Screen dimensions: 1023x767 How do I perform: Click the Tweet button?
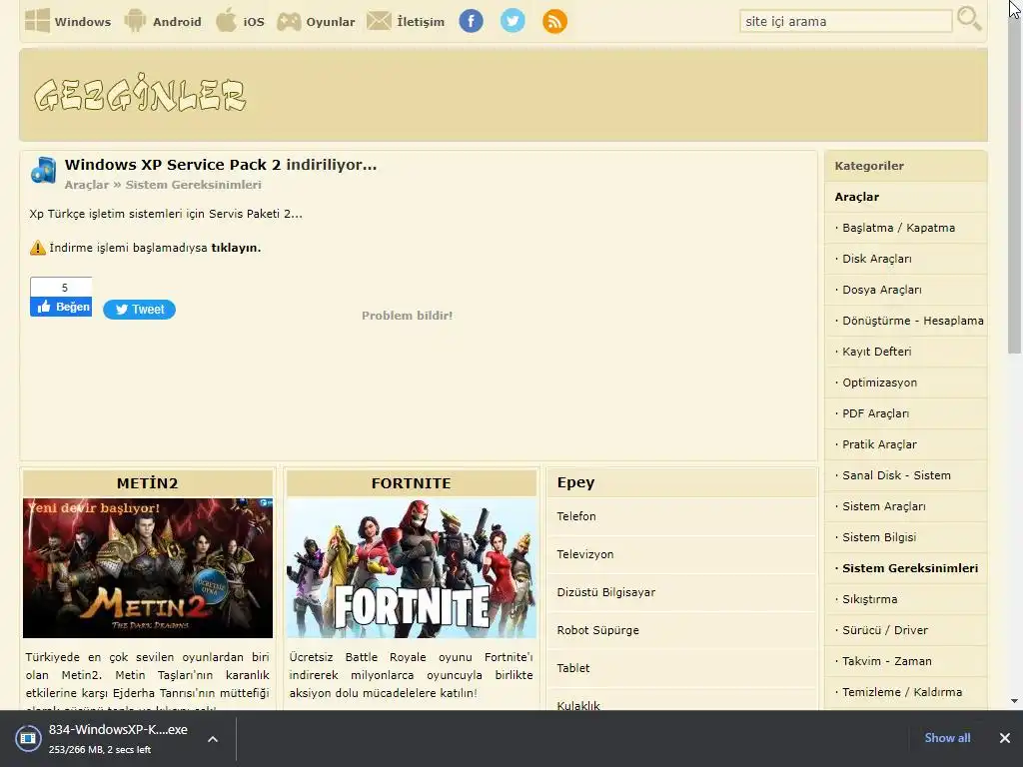(x=139, y=310)
